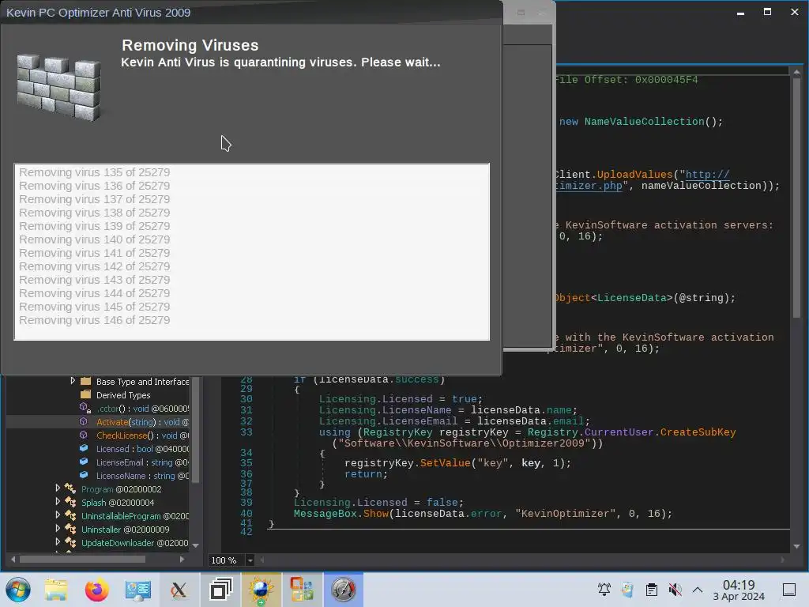Click the LicenseName field icon
Screen dimensions: 809x607
(x=84, y=475)
